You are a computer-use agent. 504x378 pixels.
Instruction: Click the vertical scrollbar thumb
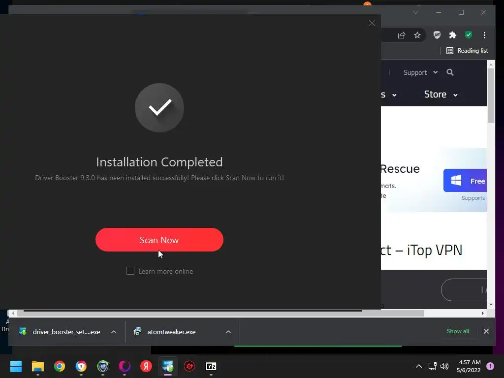coord(491,95)
